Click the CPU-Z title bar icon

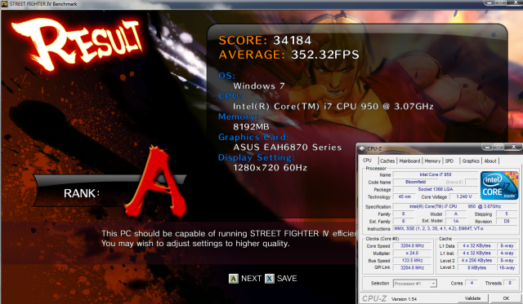(x=362, y=148)
